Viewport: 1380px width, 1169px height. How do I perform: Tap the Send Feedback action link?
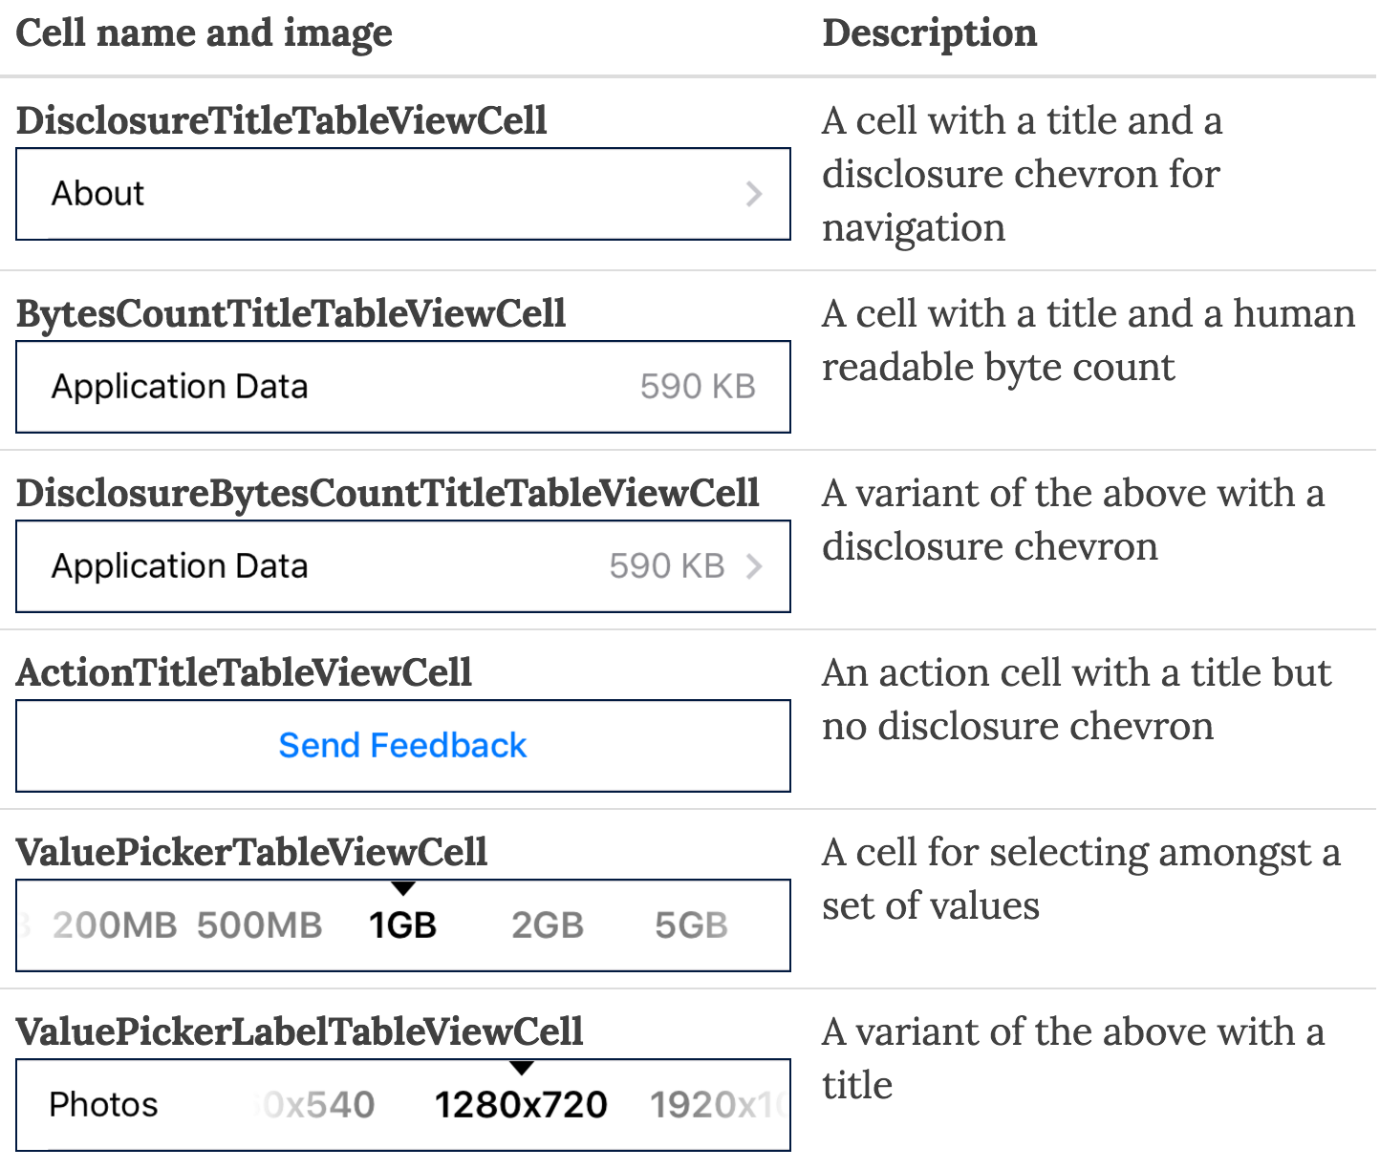[x=402, y=746]
